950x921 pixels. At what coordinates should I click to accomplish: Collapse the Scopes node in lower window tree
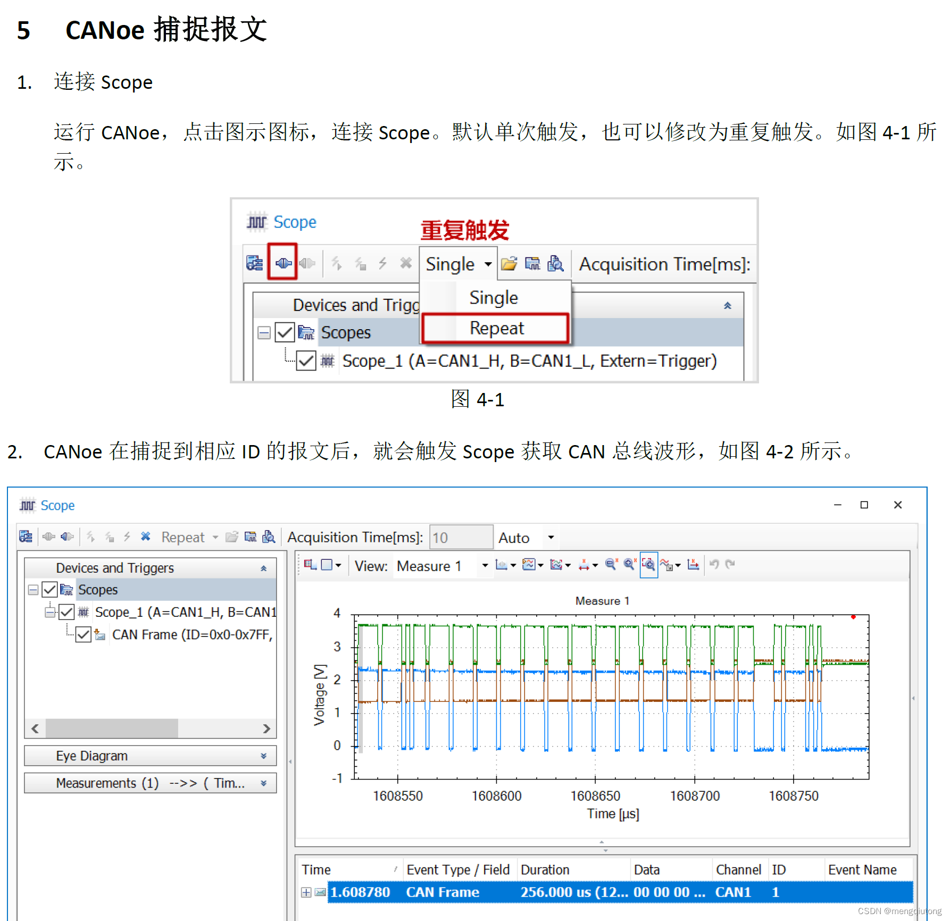33,590
